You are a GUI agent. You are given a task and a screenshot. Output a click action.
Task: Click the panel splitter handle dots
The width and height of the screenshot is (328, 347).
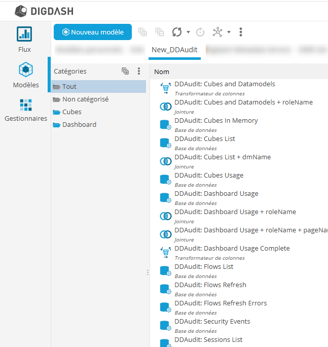point(148,272)
